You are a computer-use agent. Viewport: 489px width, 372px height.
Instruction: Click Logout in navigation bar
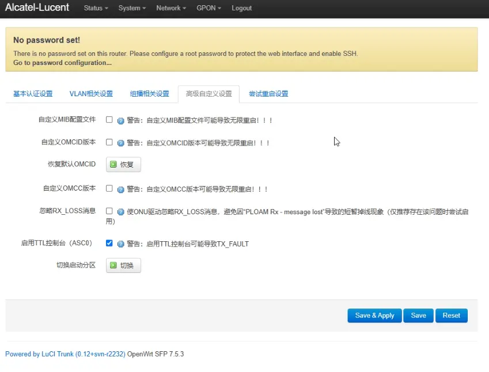241,8
